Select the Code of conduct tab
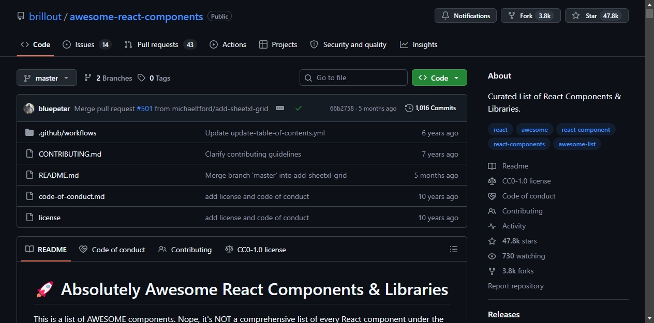The height and width of the screenshot is (323, 654). [x=112, y=250]
